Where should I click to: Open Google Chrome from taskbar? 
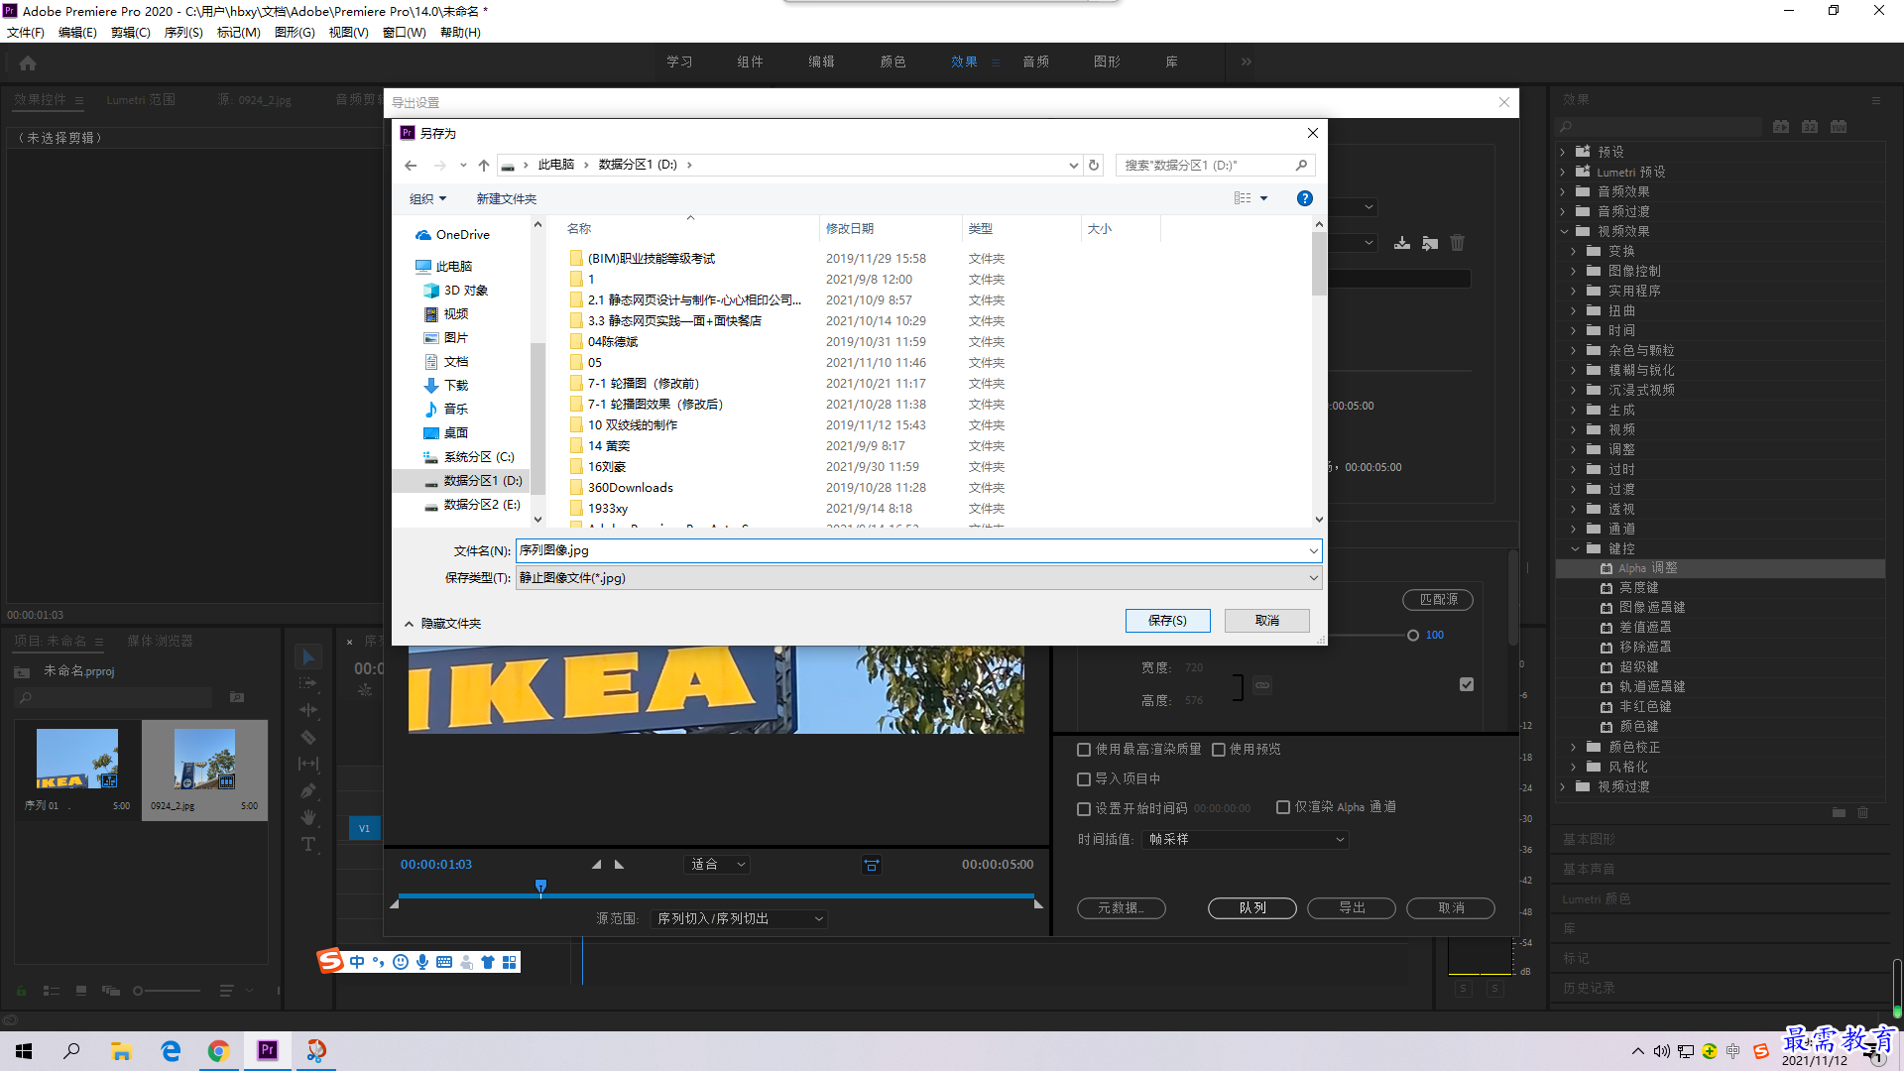218,1050
